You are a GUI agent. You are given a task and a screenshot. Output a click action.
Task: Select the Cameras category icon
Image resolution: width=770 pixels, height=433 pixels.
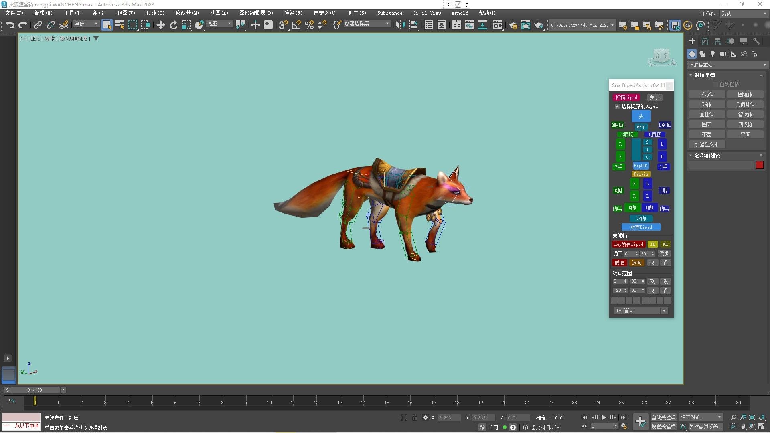pyautogui.click(x=723, y=54)
